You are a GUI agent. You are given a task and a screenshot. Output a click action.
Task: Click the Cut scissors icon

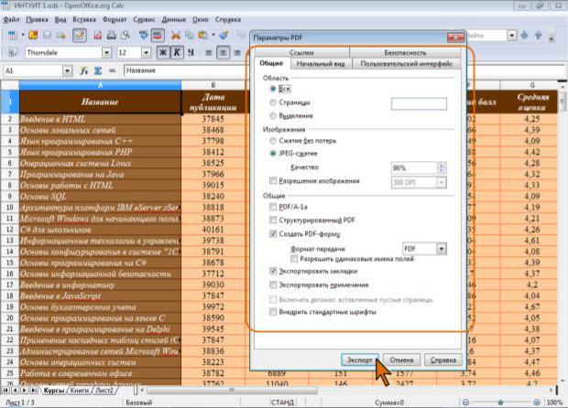[176, 36]
